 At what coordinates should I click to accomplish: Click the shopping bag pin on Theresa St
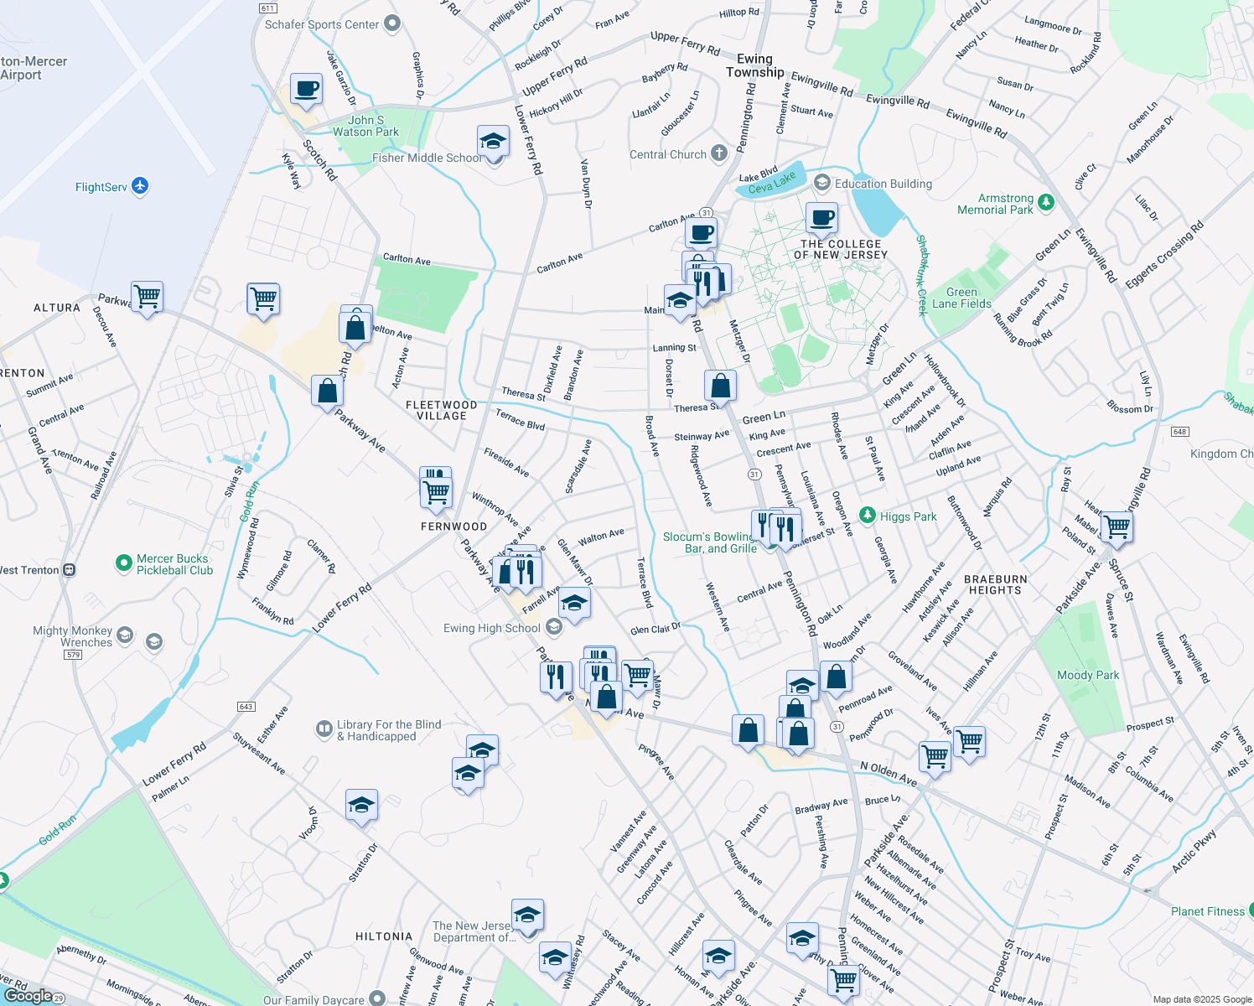(x=720, y=387)
